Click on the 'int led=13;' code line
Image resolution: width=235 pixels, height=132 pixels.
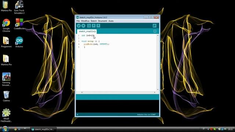[x=88, y=36]
